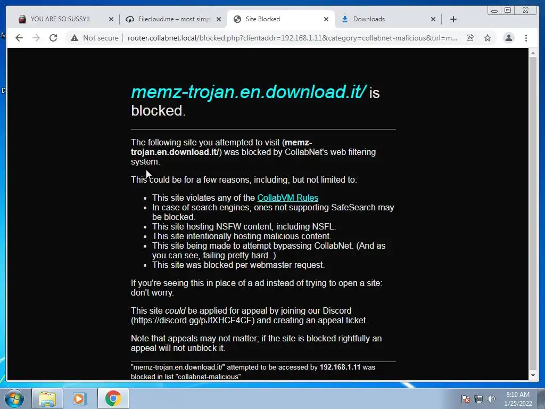
Task: Switch to Filecloud.me tab
Action: point(174,19)
